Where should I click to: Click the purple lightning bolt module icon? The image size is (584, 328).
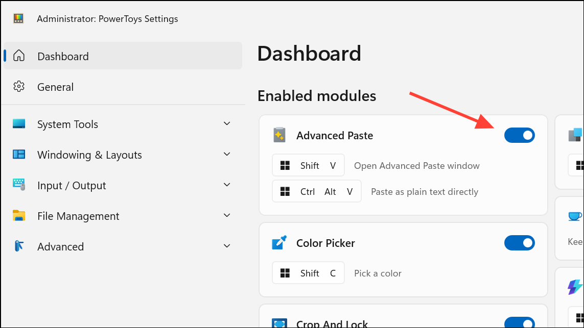(575, 287)
